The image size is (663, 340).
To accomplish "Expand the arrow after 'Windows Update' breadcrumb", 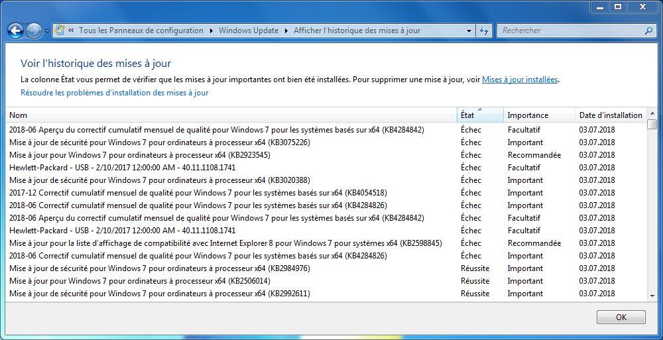I will 286,30.
